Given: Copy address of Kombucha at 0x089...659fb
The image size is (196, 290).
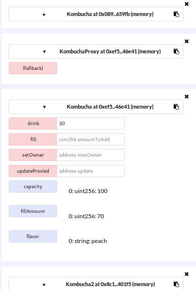Looking at the screenshot, I should 176,14.
